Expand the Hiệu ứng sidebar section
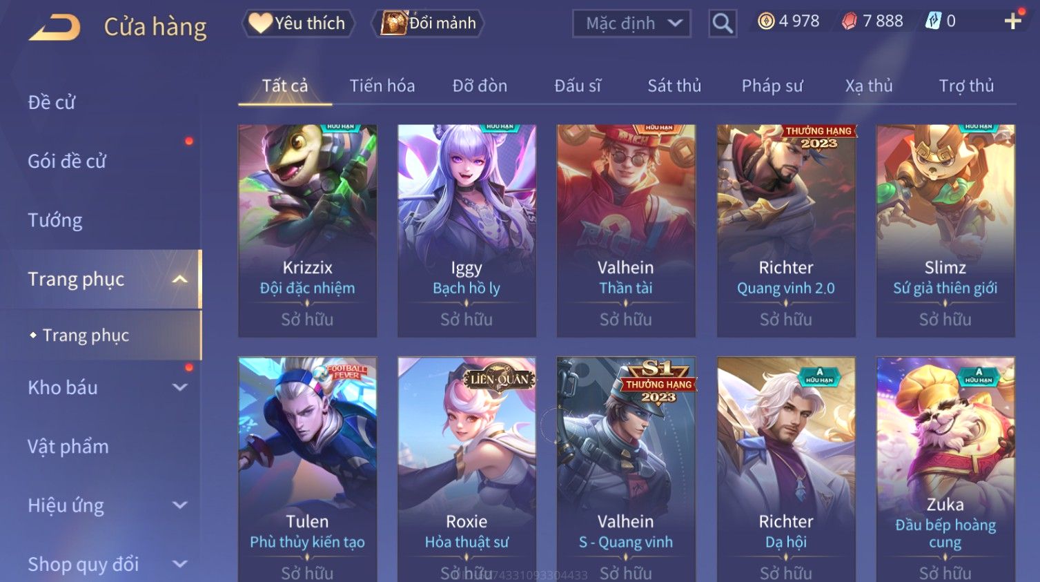1040x582 pixels. tap(179, 505)
